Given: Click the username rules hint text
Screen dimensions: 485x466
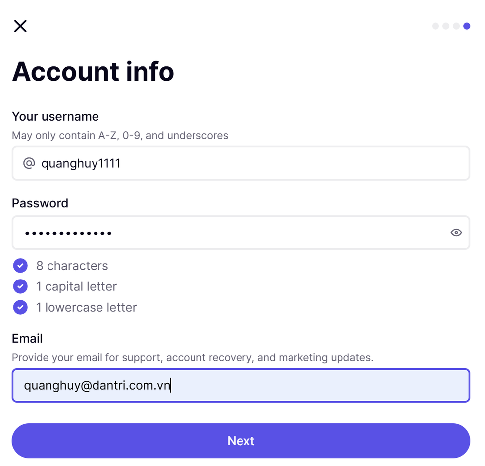Looking at the screenshot, I should [120, 136].
